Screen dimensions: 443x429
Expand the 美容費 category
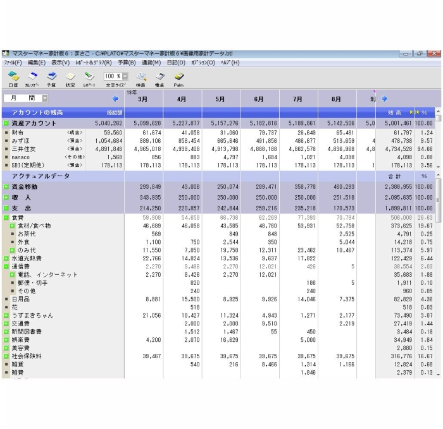click(x=6, y=348)
